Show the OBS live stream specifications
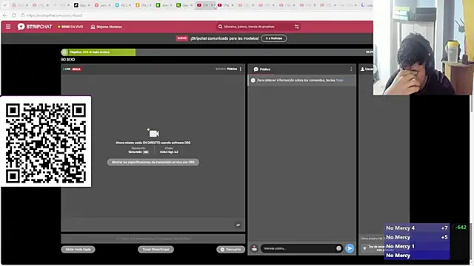The image size is (474, 266). [153, 163]
